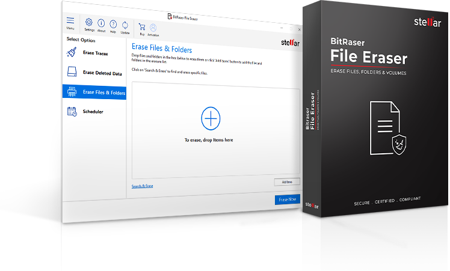
Task: Click the blue plus circle to add items
Action: click(x=211, y=118)
